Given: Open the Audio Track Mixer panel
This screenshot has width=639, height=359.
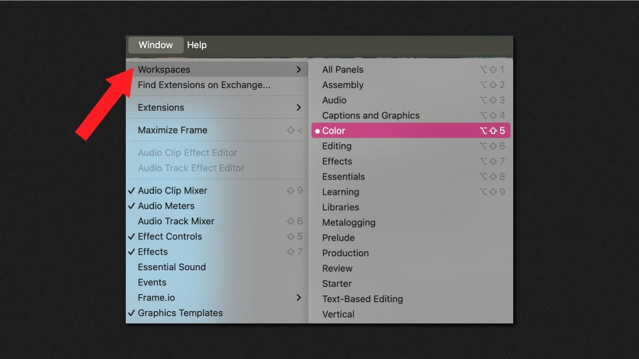Looking at the screenshot, I should coord(176,221).
